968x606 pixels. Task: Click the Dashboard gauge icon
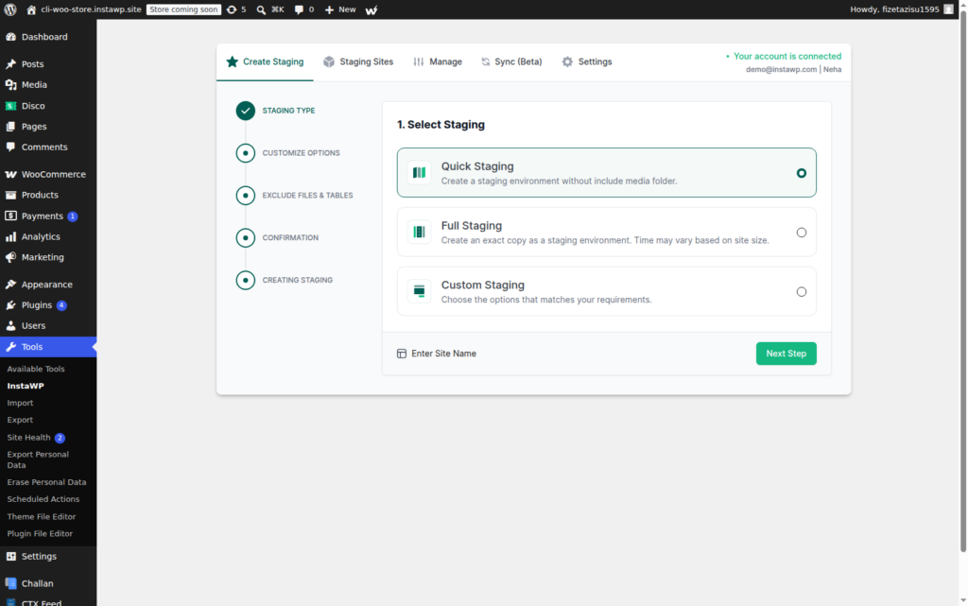[x=10, y=37]
